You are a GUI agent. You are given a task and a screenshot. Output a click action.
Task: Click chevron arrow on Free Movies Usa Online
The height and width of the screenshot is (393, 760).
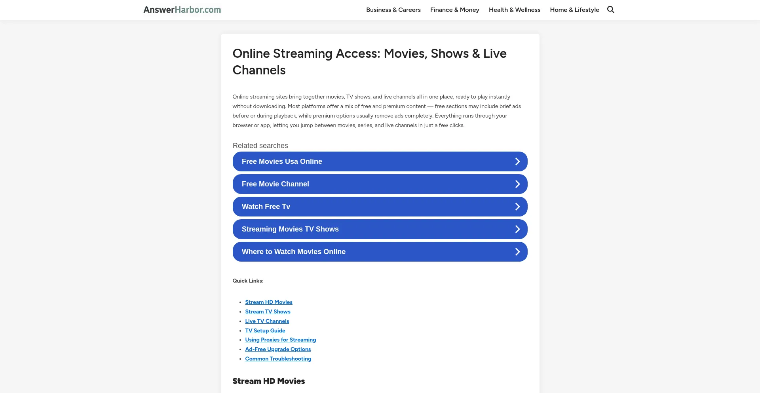[517, 161]
